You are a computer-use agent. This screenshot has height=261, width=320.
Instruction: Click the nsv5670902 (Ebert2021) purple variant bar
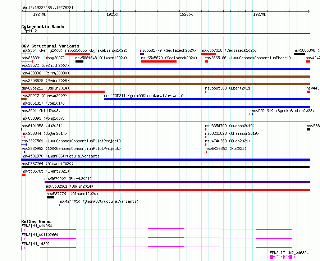(177, 182)
